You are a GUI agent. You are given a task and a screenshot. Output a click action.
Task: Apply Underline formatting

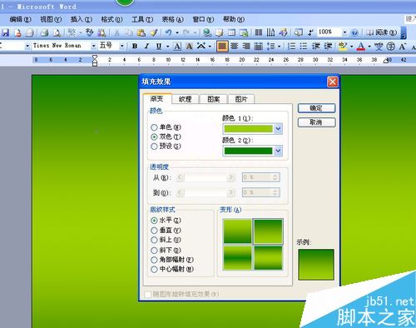tap(159, 46)
